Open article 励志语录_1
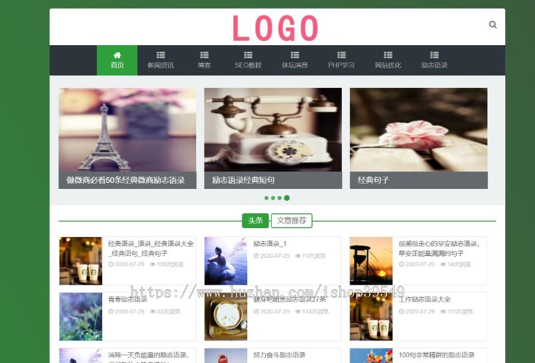 click(x=270, y=244)
